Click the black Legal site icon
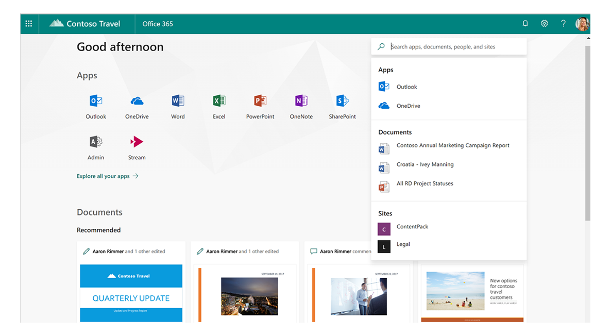This screenshot has height=335, width=611. point(384,246)
